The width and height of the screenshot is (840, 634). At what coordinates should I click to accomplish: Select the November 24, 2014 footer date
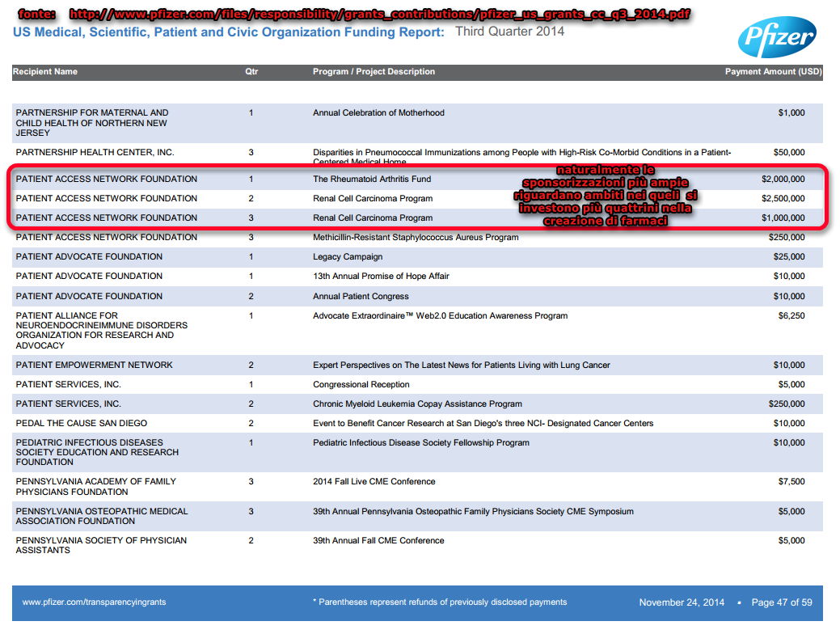pos(682,602)
